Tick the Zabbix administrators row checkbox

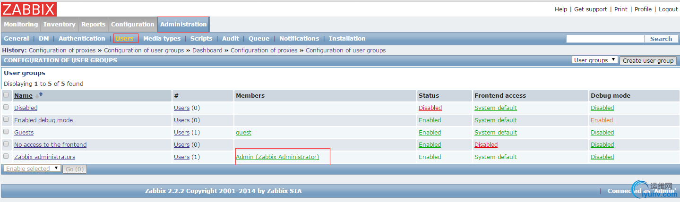(6, 156)
